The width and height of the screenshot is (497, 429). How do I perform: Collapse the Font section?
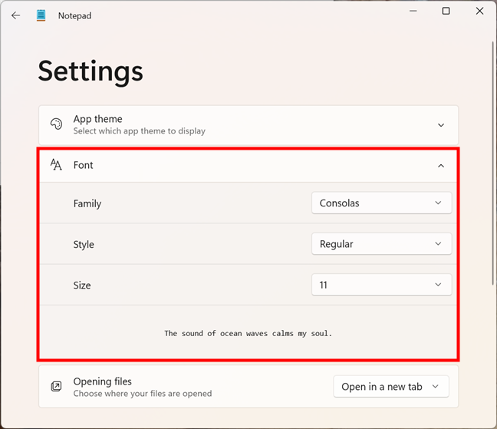point(441,165)
